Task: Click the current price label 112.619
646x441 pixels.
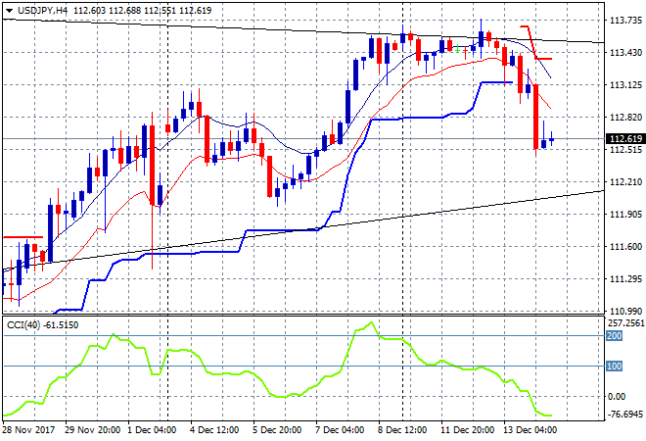Action: click(625, 138)
